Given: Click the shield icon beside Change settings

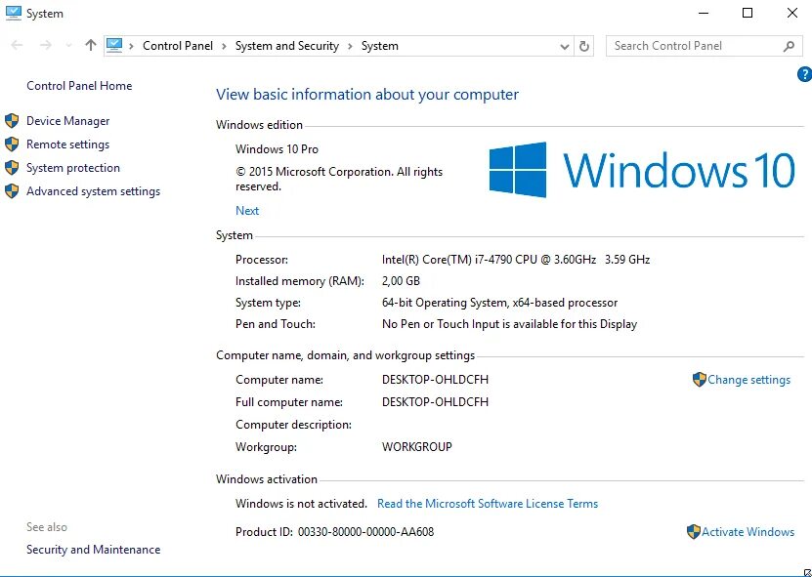Looking at the screenshot, I should (699, 380).
